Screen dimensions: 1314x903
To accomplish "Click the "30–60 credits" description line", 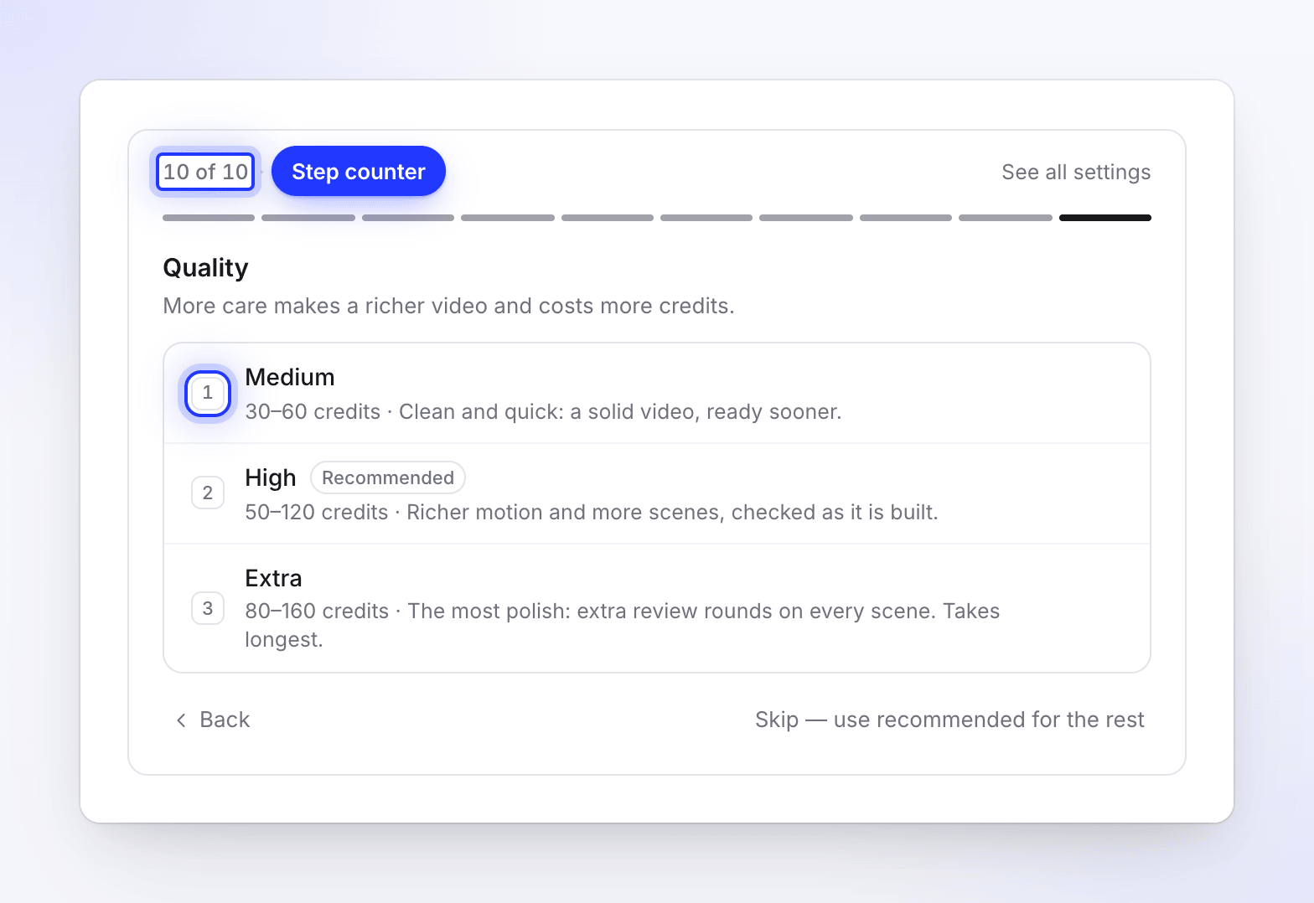I will coord(543,412).
